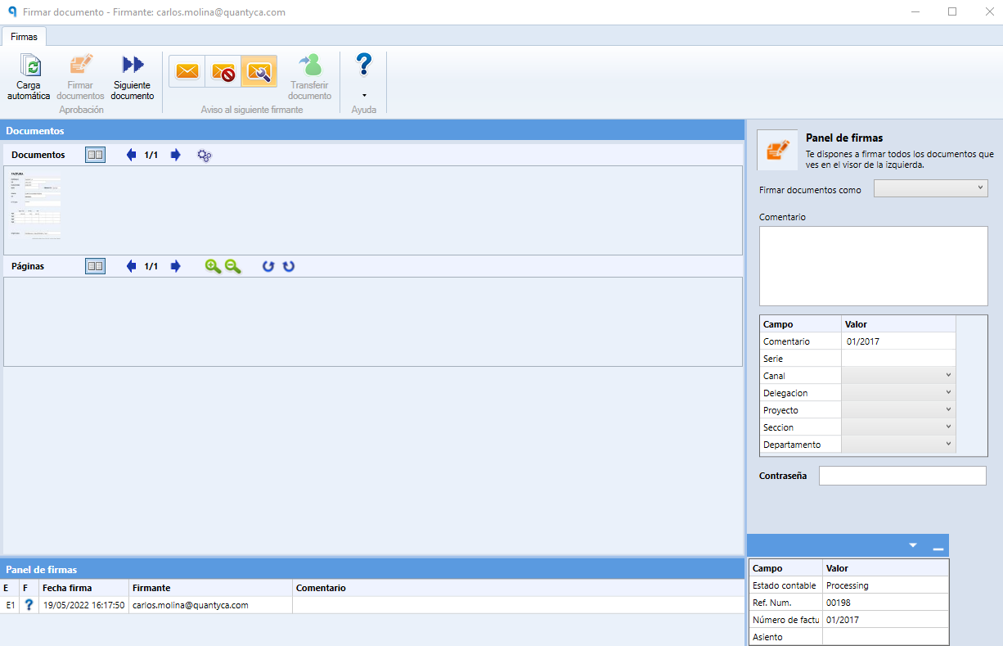
Task: Zoom in on the page
Action: point(213,266)
